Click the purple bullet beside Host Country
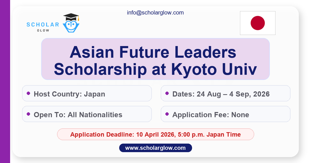This screenshot has width=311, height=163. pyautogui.click(x=29, y=93)
